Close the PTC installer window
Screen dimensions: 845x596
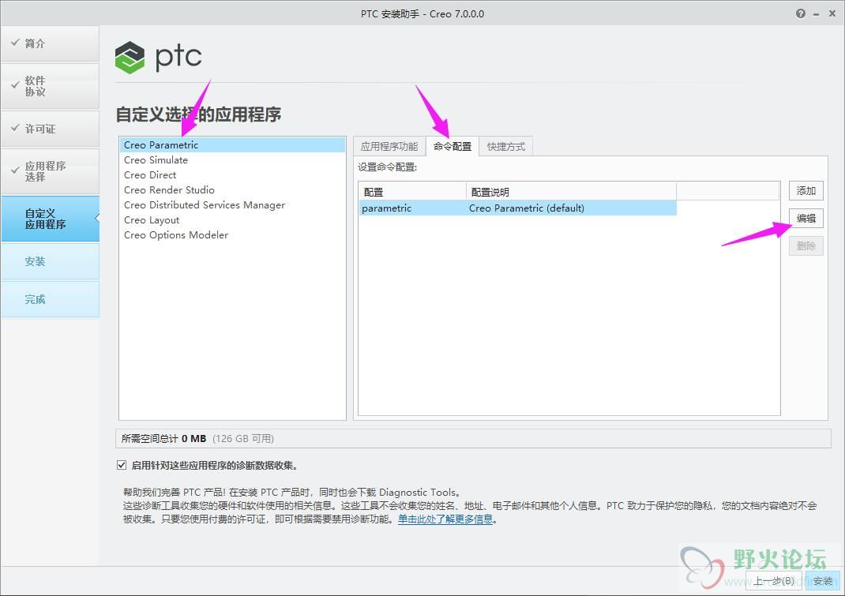(832, 13)
